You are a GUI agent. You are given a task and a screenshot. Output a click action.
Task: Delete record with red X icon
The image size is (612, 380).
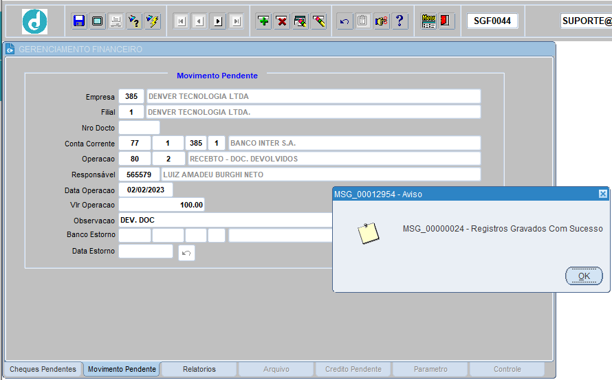tap(282, 21)
